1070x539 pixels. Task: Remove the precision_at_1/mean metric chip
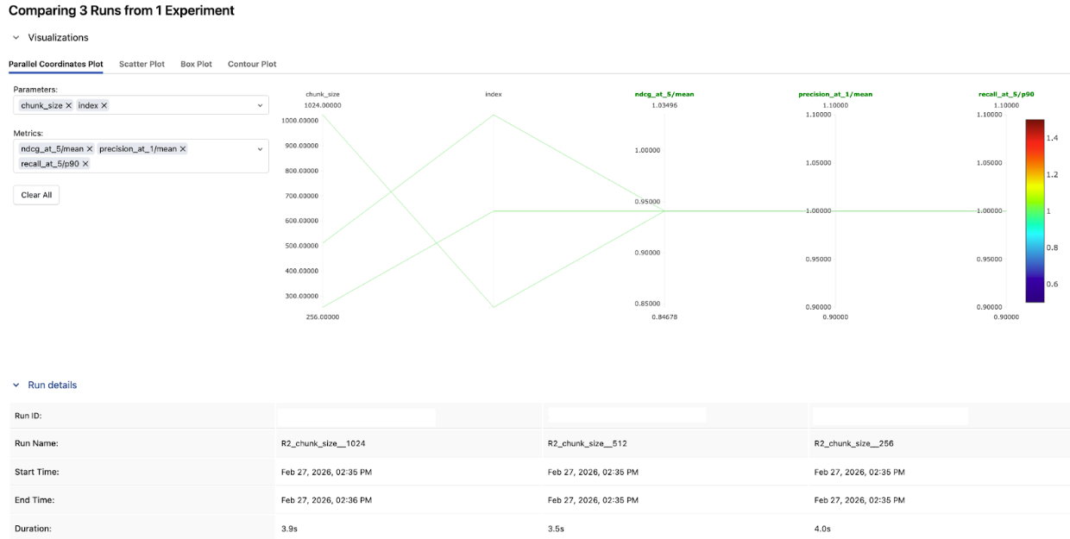coord(182,149)
